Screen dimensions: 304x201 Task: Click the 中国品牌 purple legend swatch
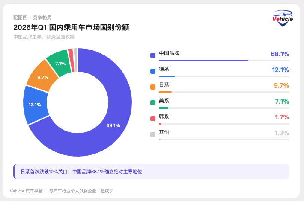click(x=152, y=55)
